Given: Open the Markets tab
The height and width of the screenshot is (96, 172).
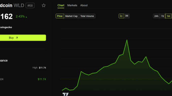Looking at the screenshot, I should [72, 5].
